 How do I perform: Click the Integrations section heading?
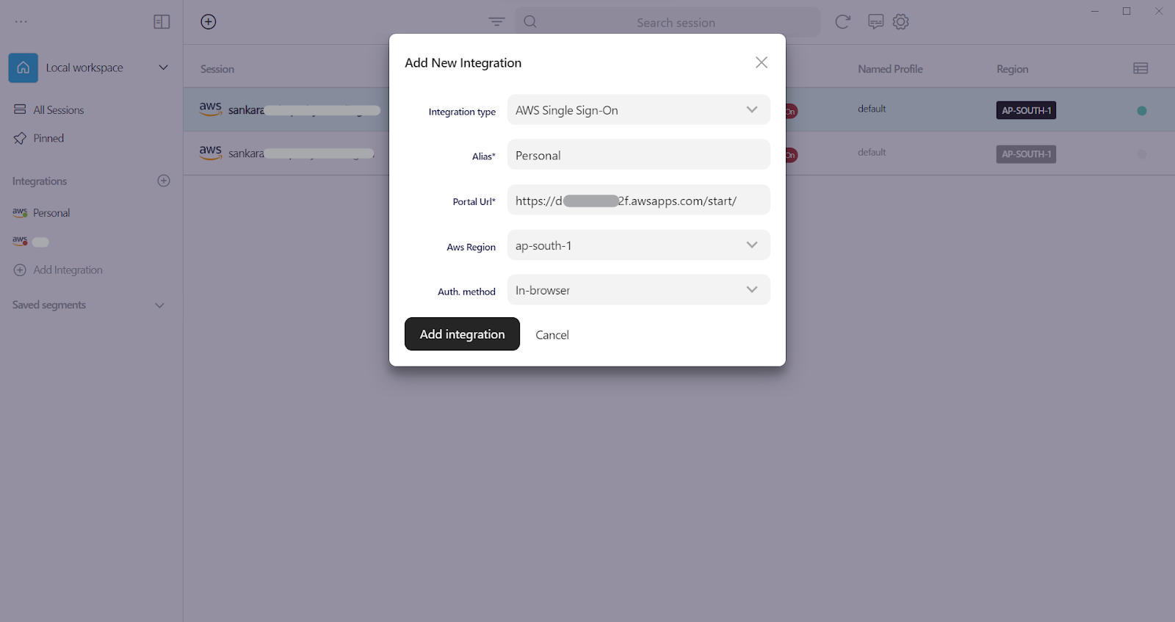[x=40, y=181]
